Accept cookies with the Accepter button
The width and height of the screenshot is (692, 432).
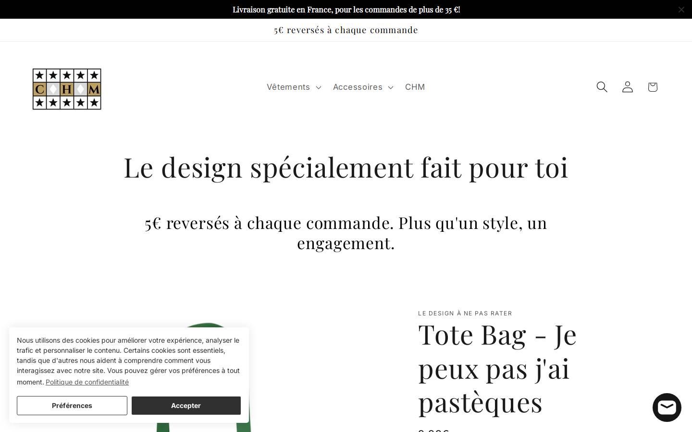[186, 406]
